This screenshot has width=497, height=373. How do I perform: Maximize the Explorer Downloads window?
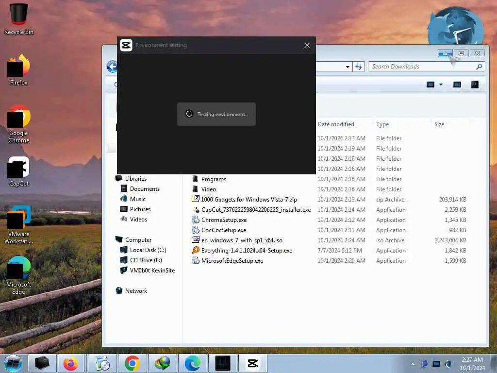click(x=461, y=53)
